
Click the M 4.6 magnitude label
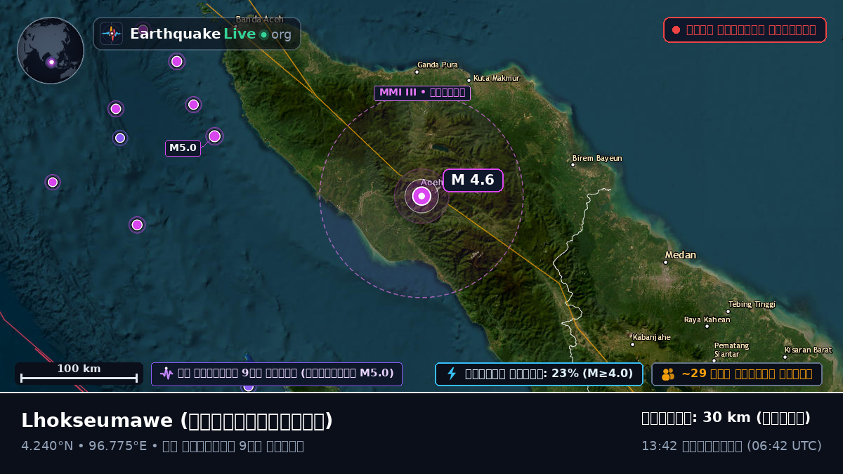tap(473, 180)
